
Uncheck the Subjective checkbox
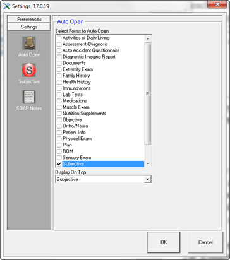[x=59, y=164]
